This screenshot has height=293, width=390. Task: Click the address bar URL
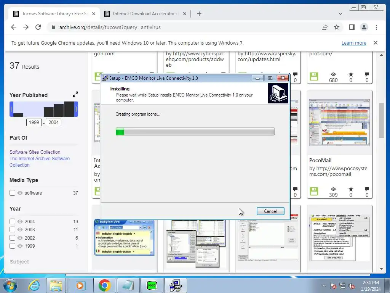click(110, 27)
